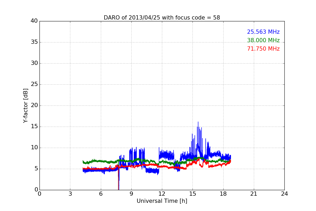
Task: Click x-axis tick label 21
Action: pos(254,194)
